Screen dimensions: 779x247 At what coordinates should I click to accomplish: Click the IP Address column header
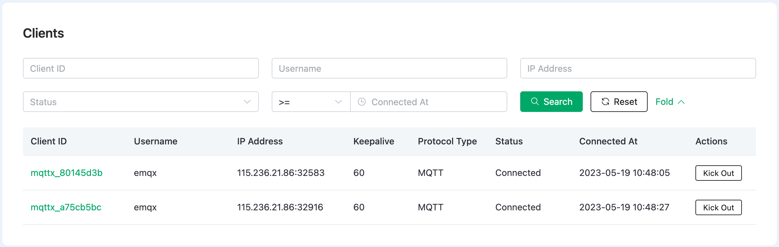tap(260, 141)
